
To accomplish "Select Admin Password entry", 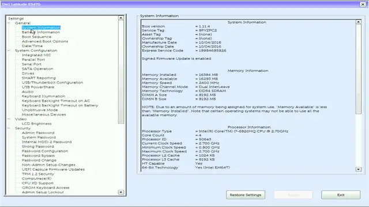I will 38,133.
